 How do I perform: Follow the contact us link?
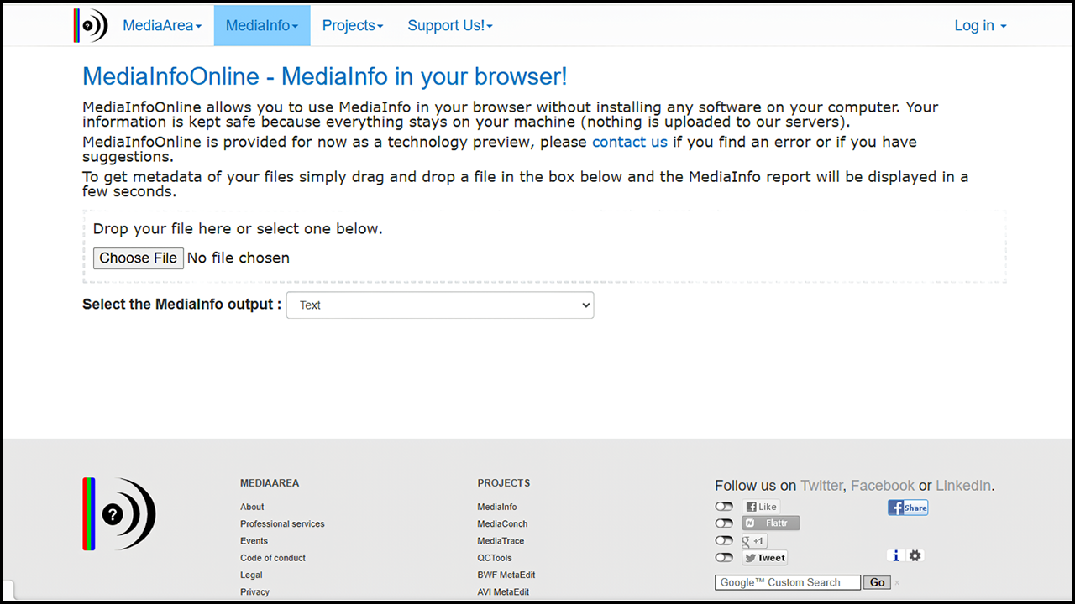[630, 142]
